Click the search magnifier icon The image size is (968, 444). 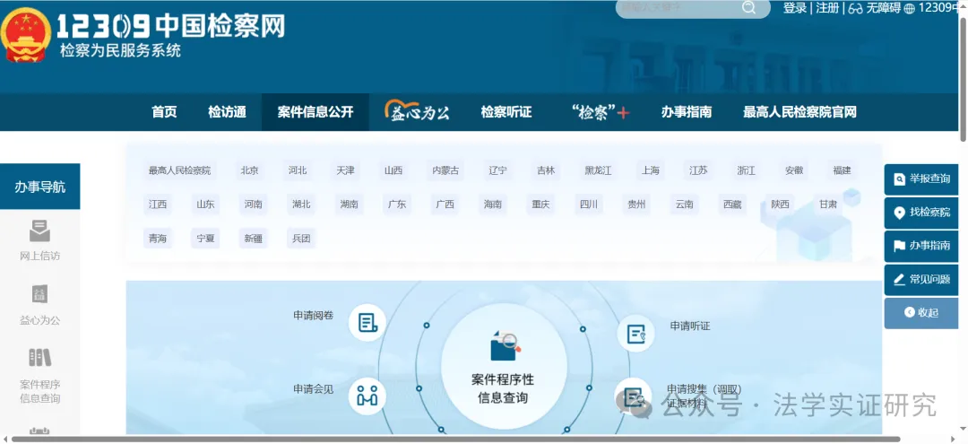click(748, 8)
